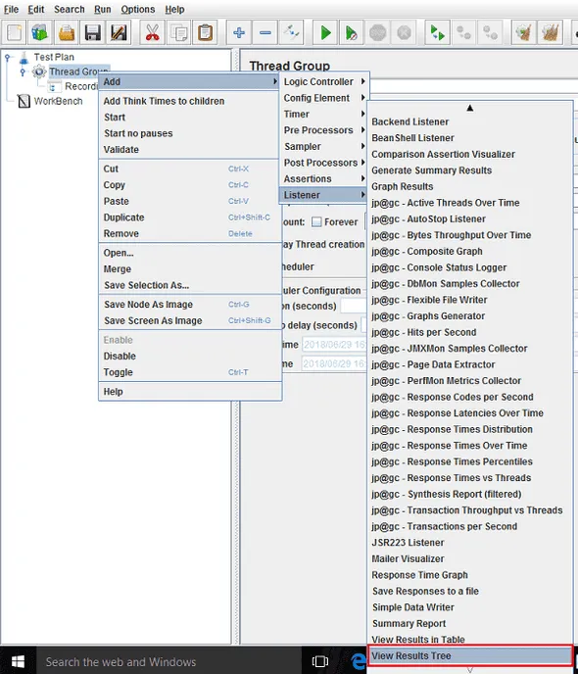The height and width of the screenshot is (674, 578).
Task: Click the Cut scissors icon
Action: [153, 32]
